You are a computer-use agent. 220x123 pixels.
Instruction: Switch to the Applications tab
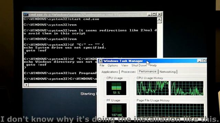(x=110, y=72)
